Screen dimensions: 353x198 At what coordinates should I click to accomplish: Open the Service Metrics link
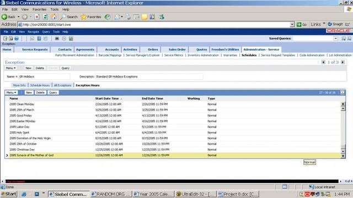tap(174, 55)
